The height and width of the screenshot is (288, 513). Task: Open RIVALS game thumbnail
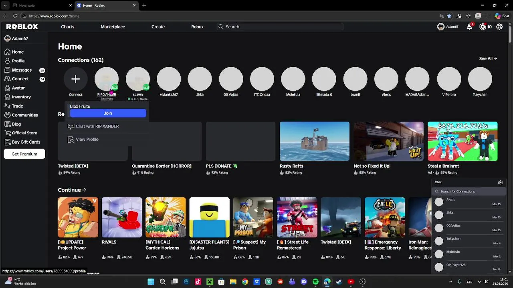coord(121,217)
